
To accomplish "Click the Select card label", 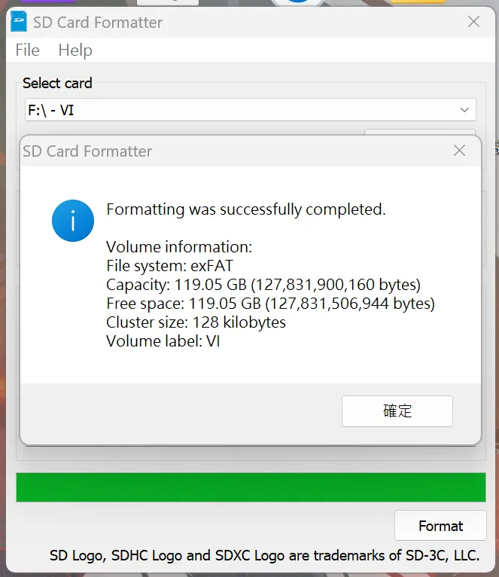I will click(57, 83).
